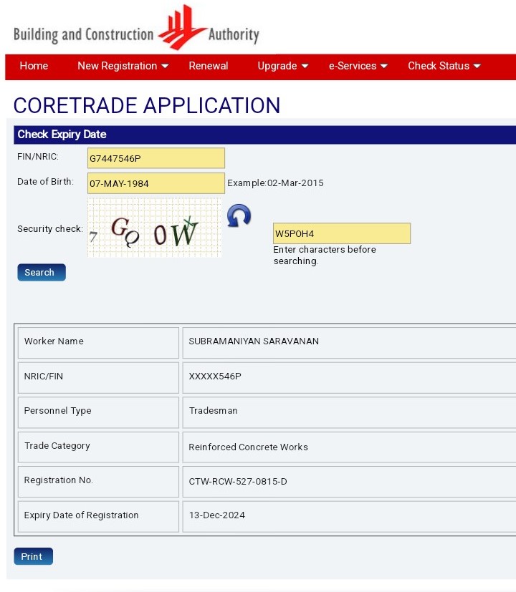Open the Renewal menu item

(x=209, y=66)
